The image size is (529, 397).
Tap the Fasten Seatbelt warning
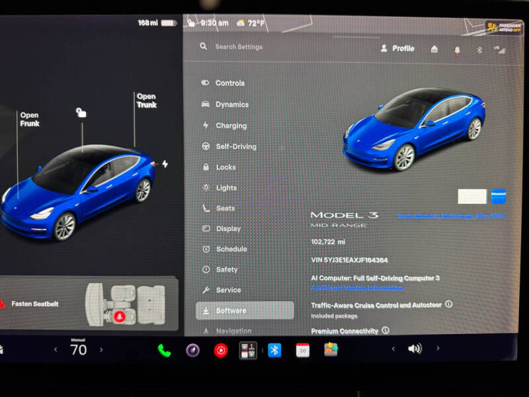click(35, 304)
